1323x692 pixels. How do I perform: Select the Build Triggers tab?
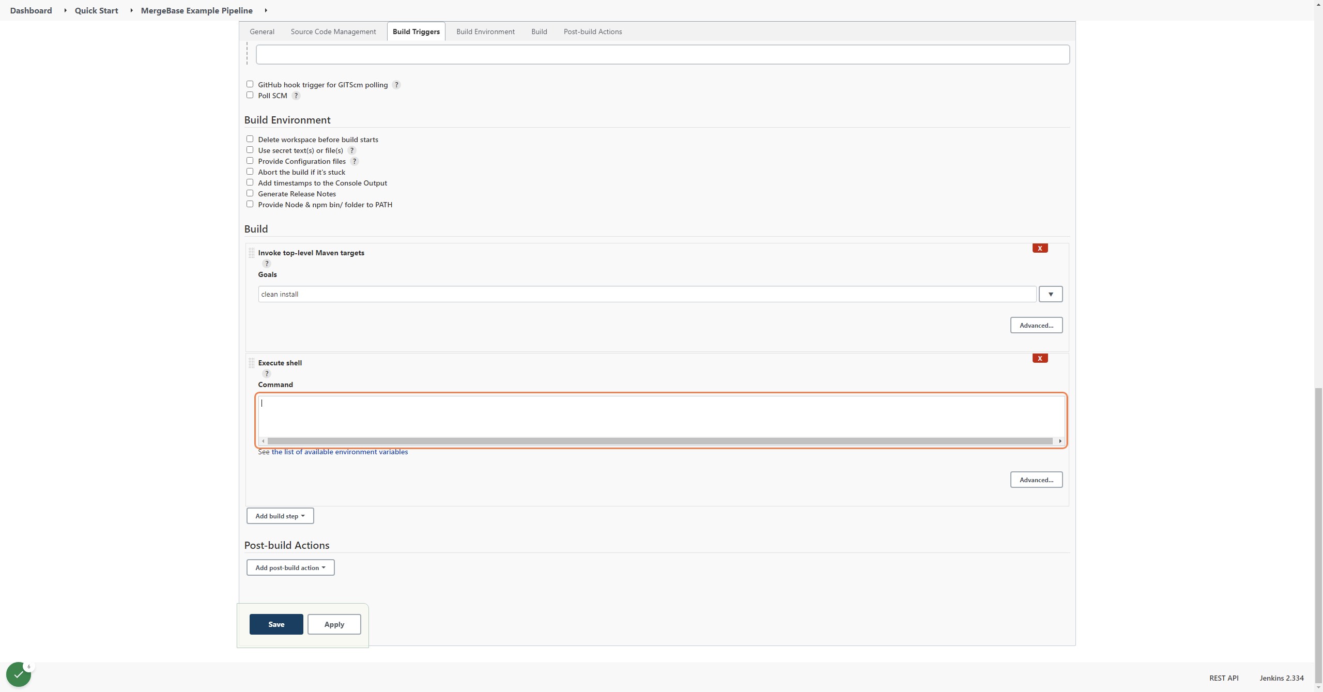pos(416,32)
